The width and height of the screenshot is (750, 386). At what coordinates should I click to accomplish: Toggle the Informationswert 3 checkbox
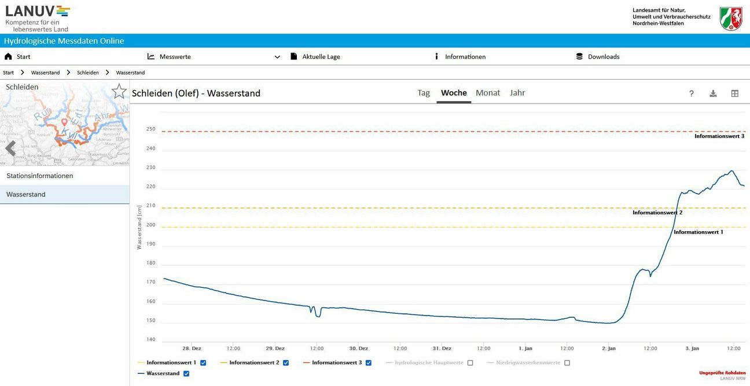[369, 363]
